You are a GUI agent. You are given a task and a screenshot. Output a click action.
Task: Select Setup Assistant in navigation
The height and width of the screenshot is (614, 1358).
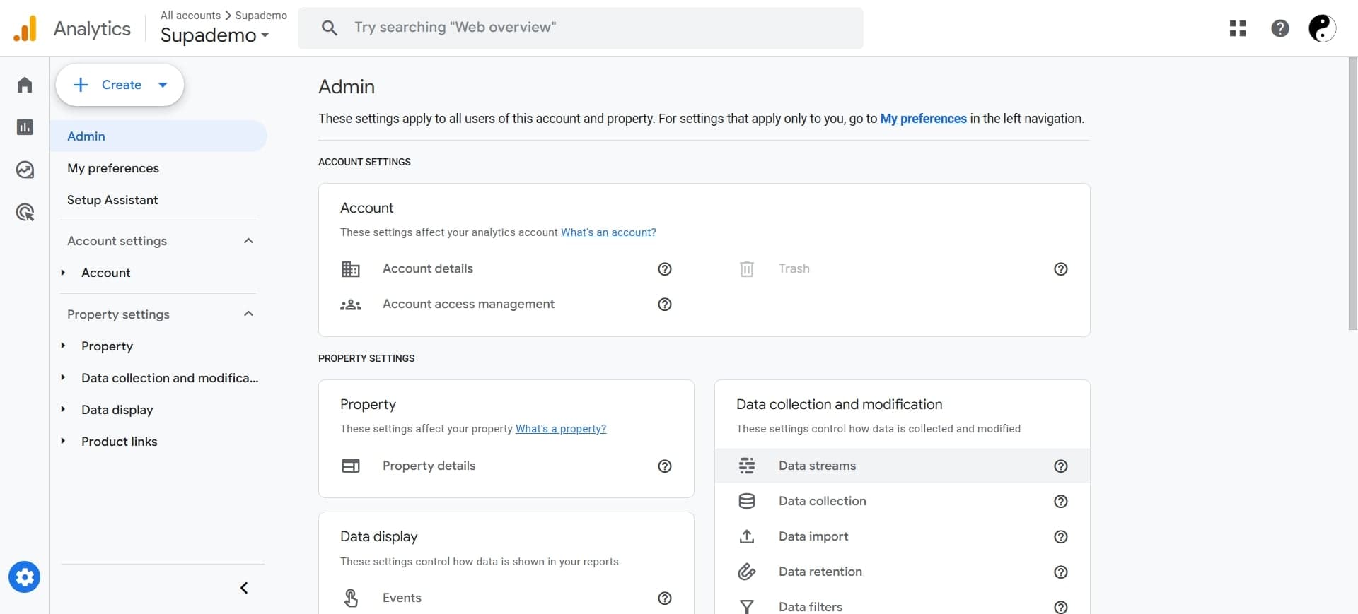(112, 200)
